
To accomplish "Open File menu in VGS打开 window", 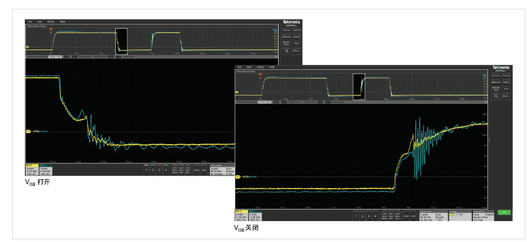I will pyautogui.click(x=30, y=21).
